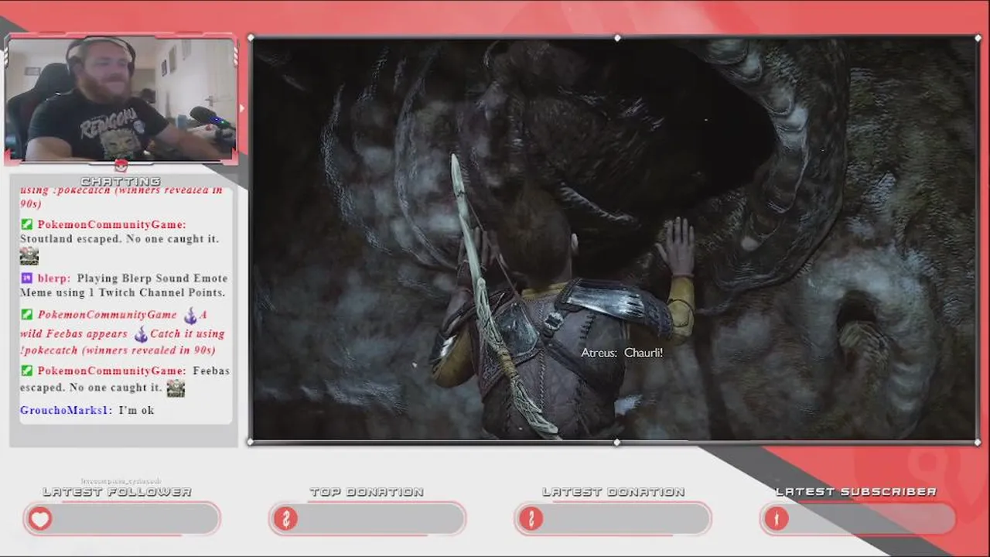Select the webcam feed thumbnail
Screen dimensions: 990x557
click(121, 98)
